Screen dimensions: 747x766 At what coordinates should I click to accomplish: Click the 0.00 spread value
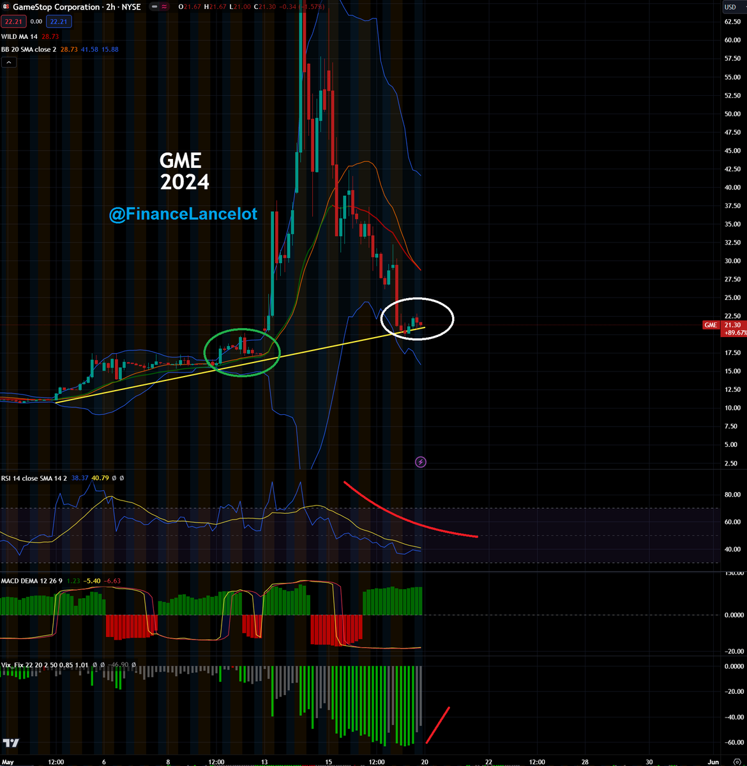pyautogui.click(x=36, y=22)
